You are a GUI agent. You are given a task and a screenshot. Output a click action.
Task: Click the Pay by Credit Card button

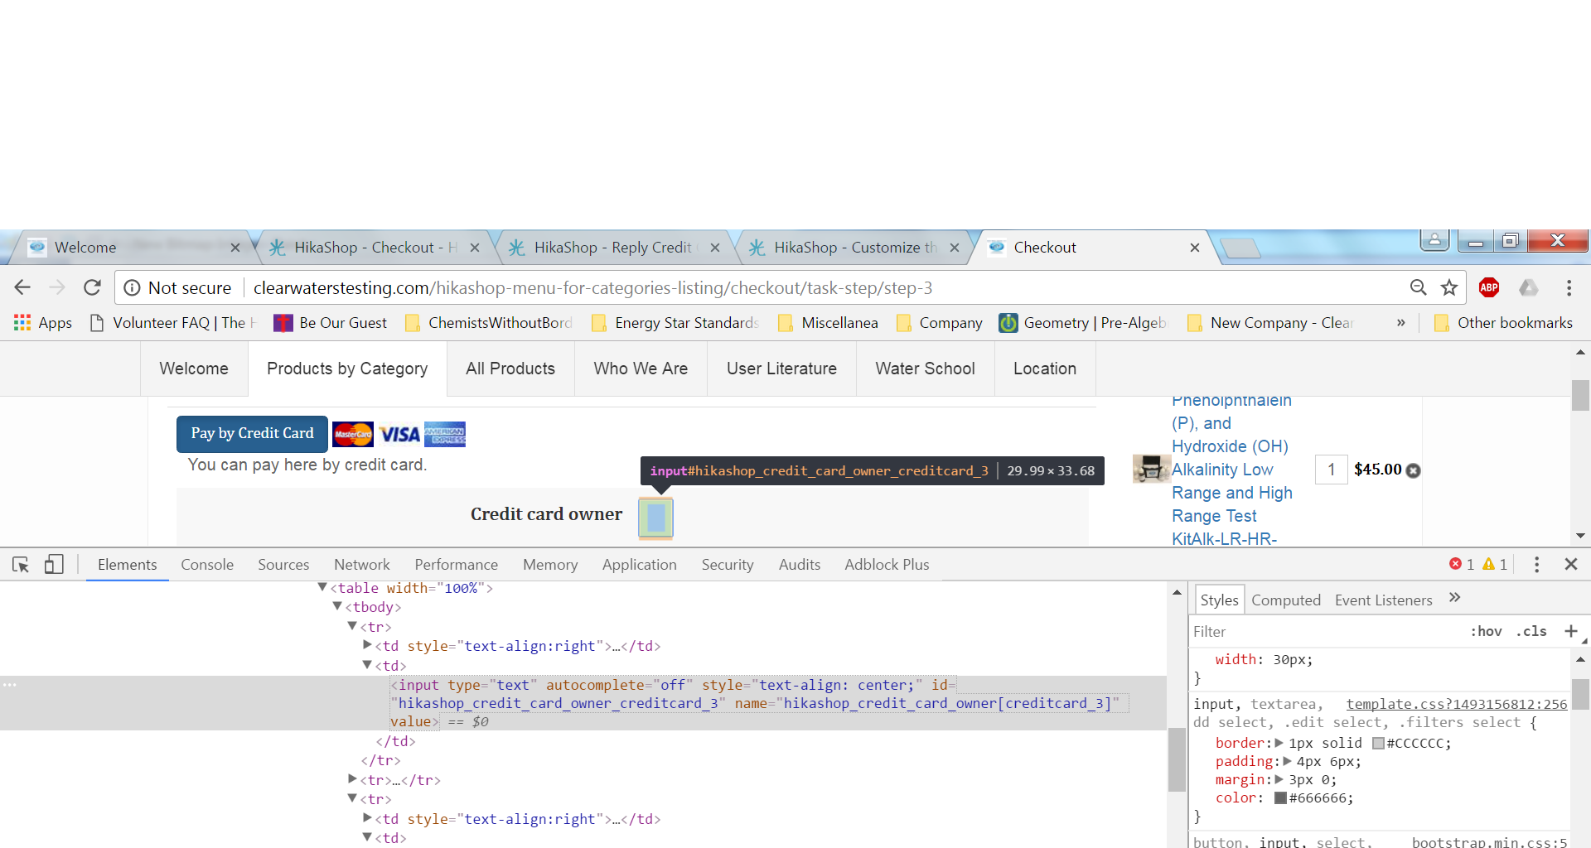tap(252, 434)
